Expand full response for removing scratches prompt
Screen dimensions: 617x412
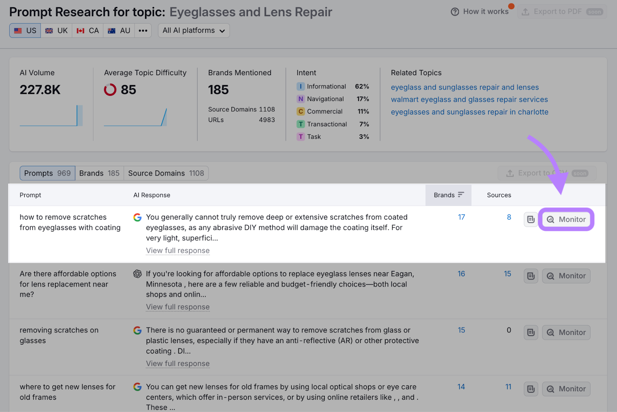click(177, 363)
